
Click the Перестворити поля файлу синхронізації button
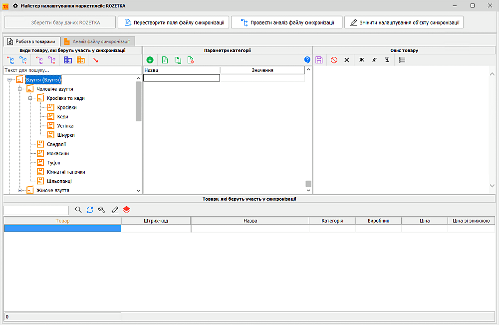tap(174, 22)
